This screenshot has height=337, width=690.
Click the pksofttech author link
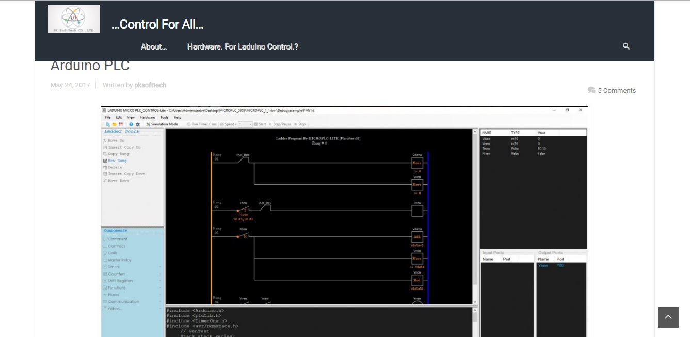[150, 85]
